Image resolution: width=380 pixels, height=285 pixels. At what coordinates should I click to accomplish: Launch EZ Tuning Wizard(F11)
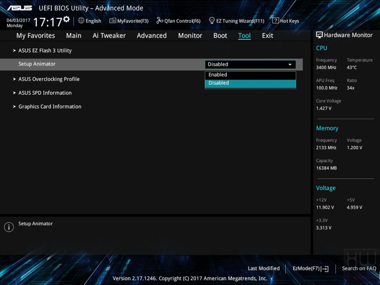[x=236, y=21]
